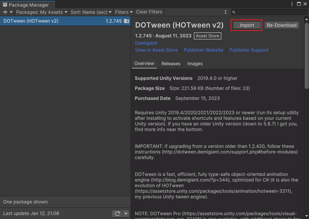This screenshot has height=219, width=309.
Task: Click the 1.2.745 version in the list
Action: 114,21
